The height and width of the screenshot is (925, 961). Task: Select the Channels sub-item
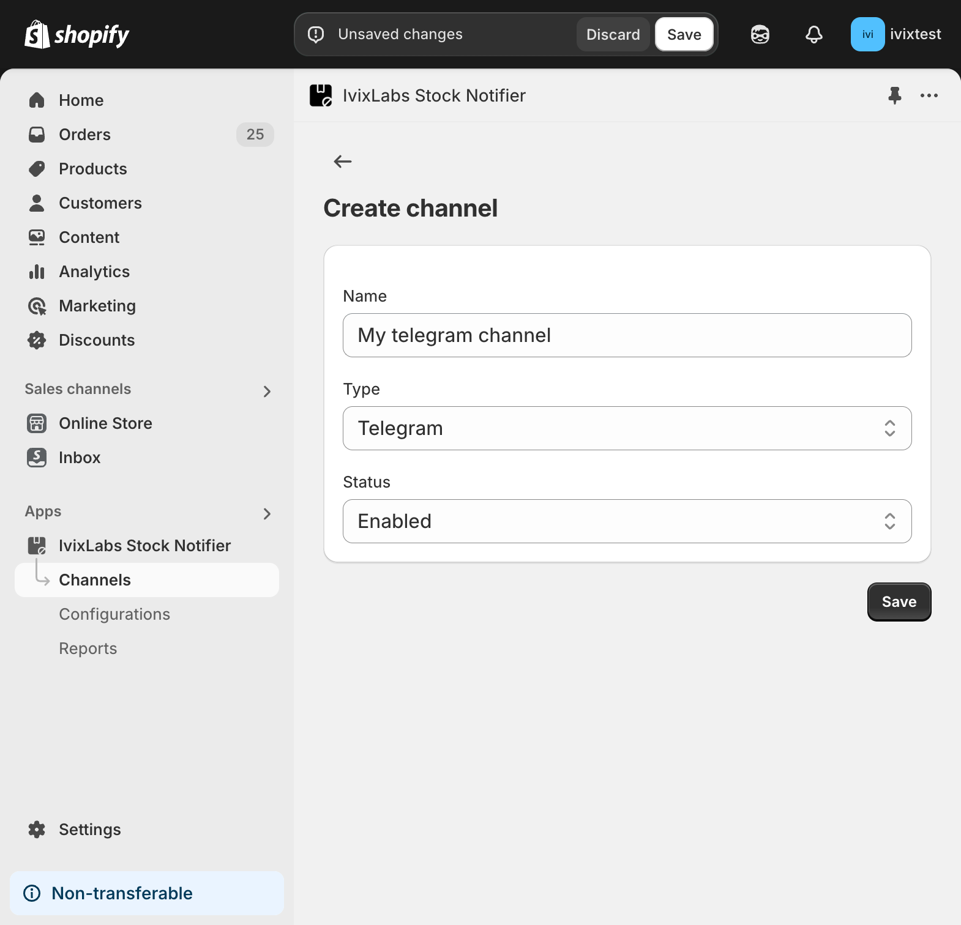tap(147, 580)
